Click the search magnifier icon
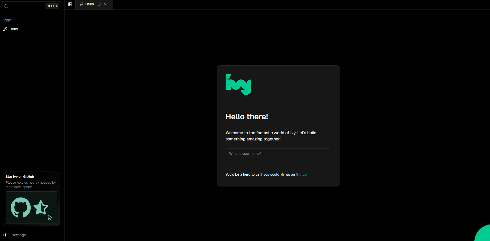This screenshot has width=490, height=241. [6, 6]
